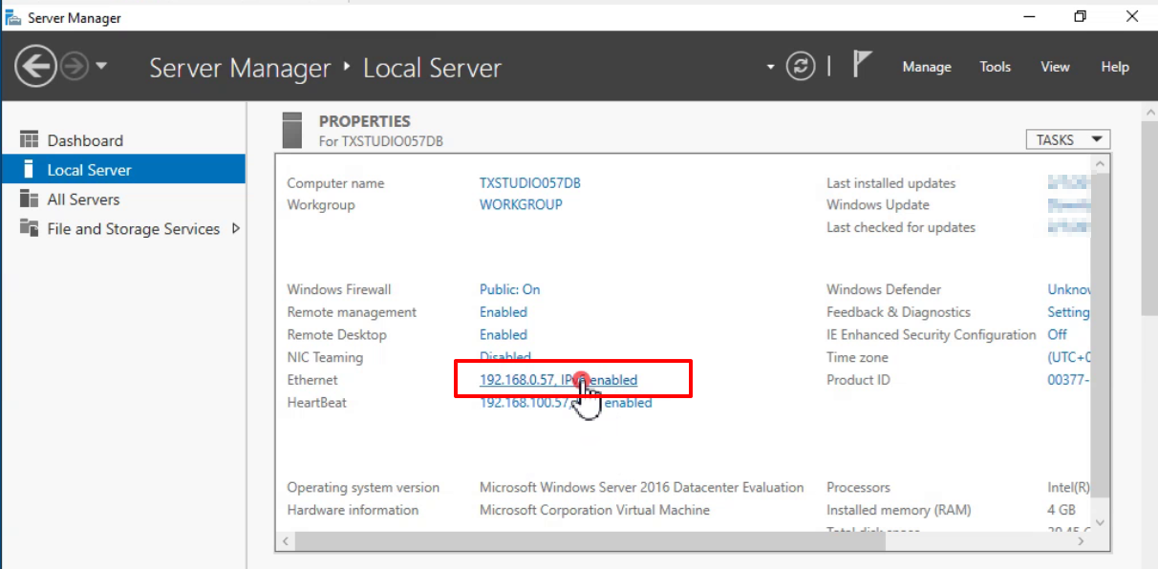Click the properties horizontal scrollbar thumb

pyautogui.click(x=590, y=541)
